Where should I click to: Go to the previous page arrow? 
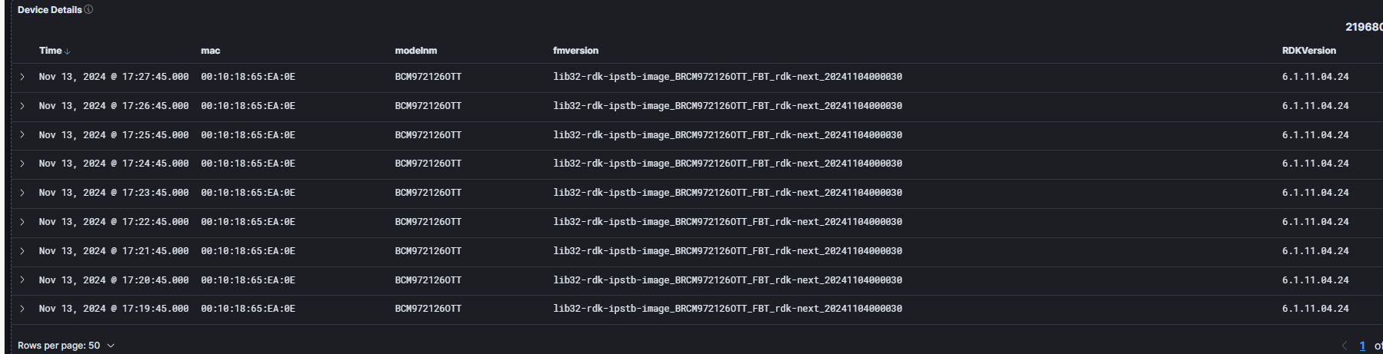1345,346
